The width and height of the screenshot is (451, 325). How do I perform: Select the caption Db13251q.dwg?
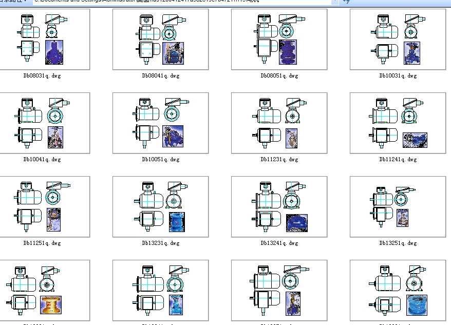point(398,243)
